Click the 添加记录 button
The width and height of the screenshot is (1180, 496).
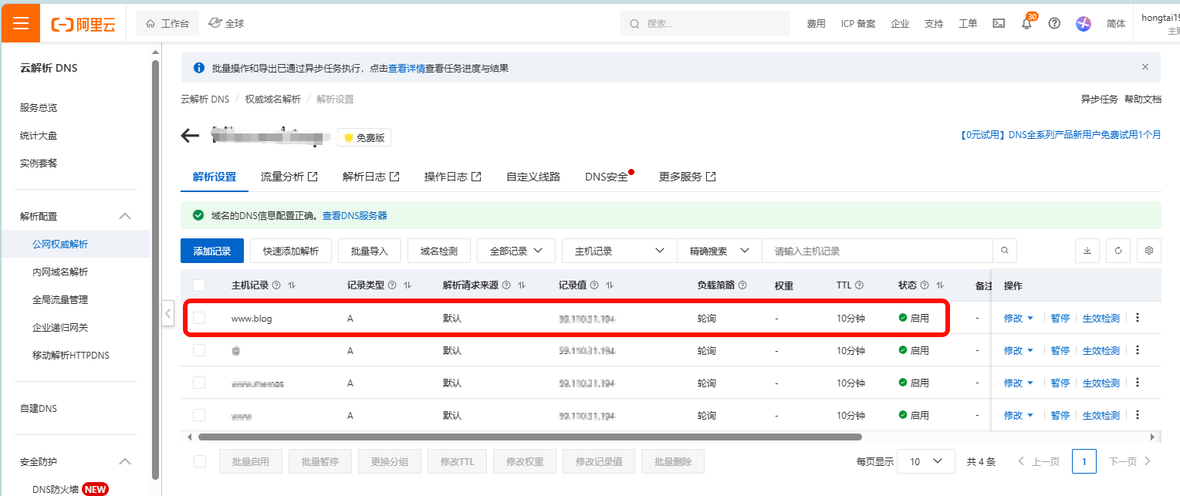pyautogui.click(x=212, y=251)
